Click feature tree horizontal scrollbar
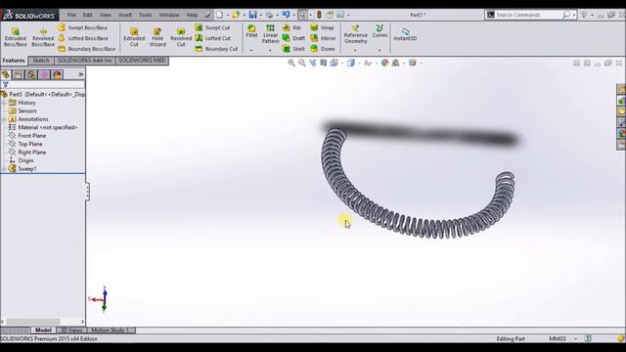 pyautogui.click(x=33, y=322)
